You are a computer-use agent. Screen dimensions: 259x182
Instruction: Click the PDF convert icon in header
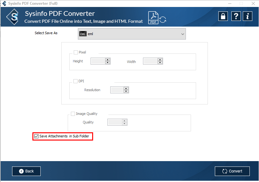[x=157, y=18]
